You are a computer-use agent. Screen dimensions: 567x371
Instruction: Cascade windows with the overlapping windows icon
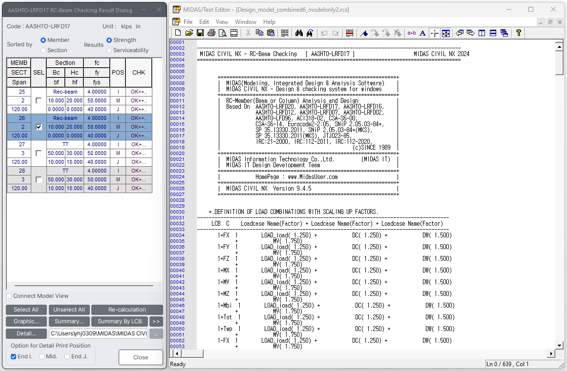coord(504,33)
